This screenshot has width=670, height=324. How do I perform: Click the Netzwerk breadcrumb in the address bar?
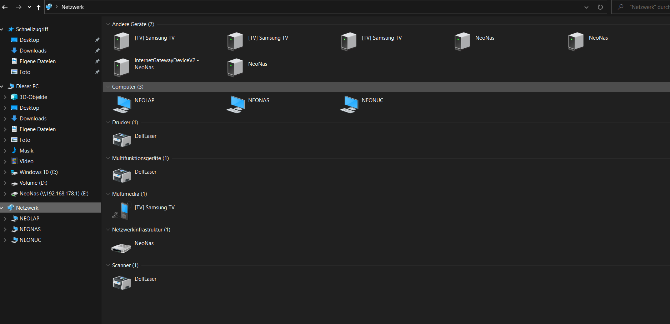click(x=72, y=7)
